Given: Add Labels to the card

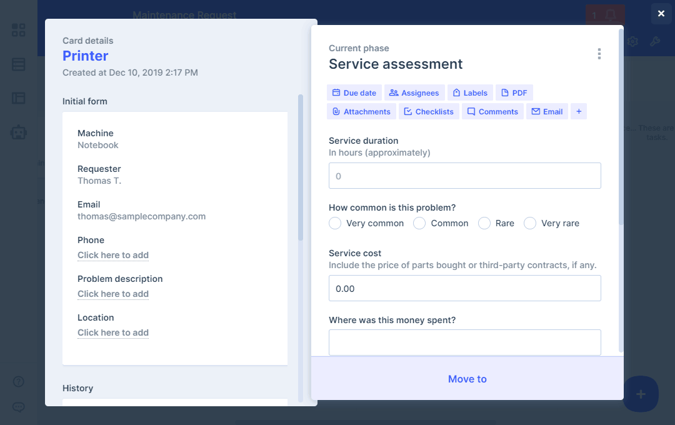Looking at the screenshot, I should pyautogui.click(x=469, y=92).
